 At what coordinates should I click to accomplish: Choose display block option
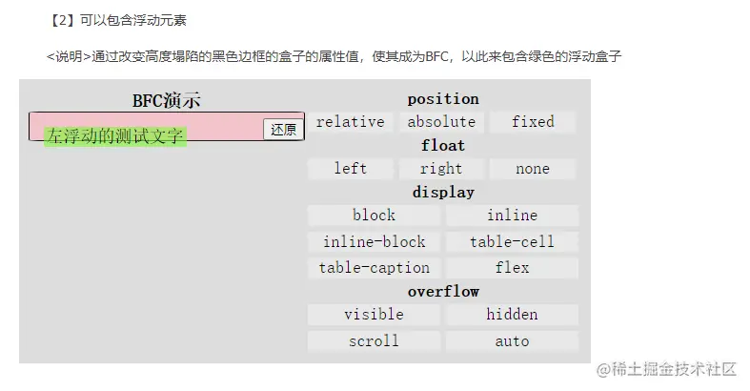pyautogui.click(x=374, y=216)
